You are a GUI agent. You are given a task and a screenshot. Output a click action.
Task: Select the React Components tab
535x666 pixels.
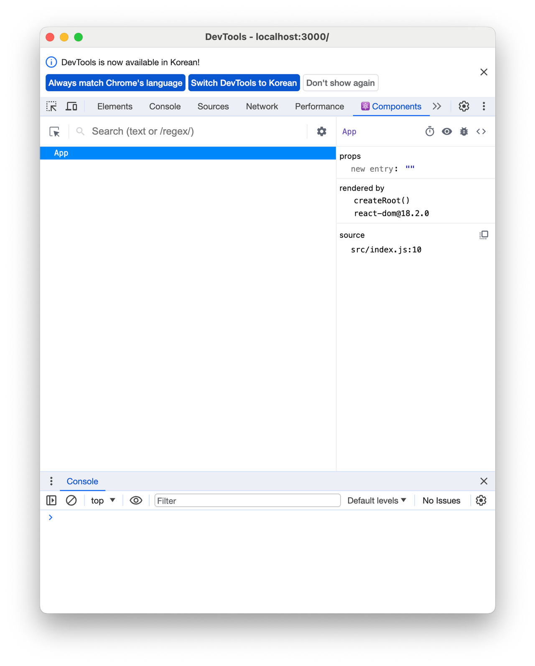tap(391, 106)
